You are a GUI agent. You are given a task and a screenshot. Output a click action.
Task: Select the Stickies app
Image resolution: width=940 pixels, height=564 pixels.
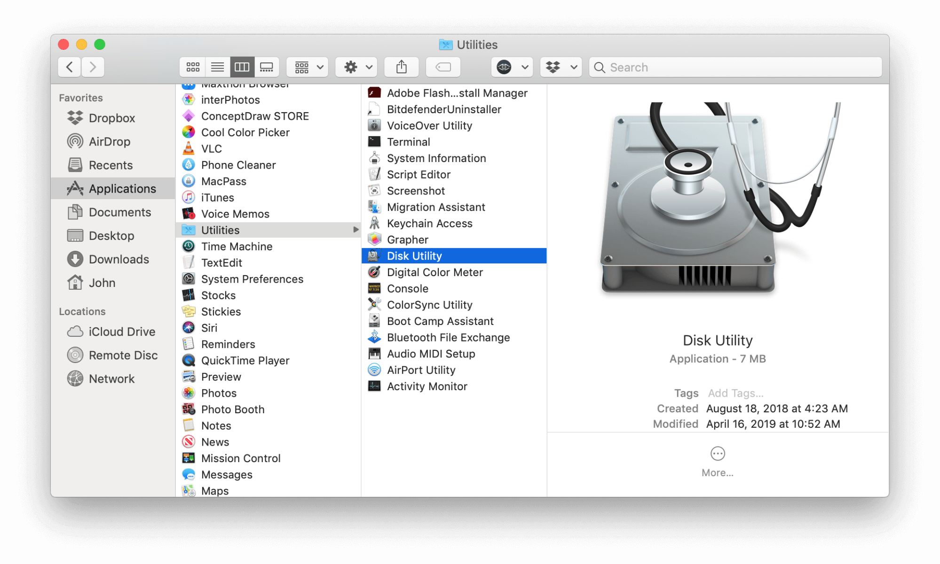click(x=268, y=311)
